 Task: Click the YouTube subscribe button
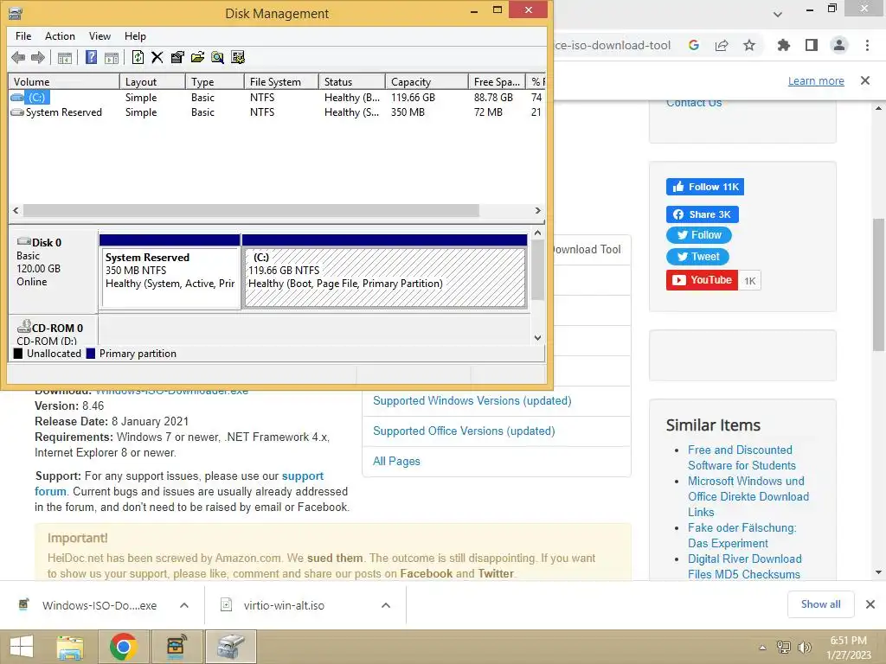pos(702,280)
